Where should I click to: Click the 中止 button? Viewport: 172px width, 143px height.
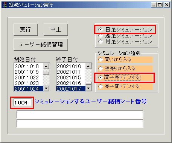[56, 30]
